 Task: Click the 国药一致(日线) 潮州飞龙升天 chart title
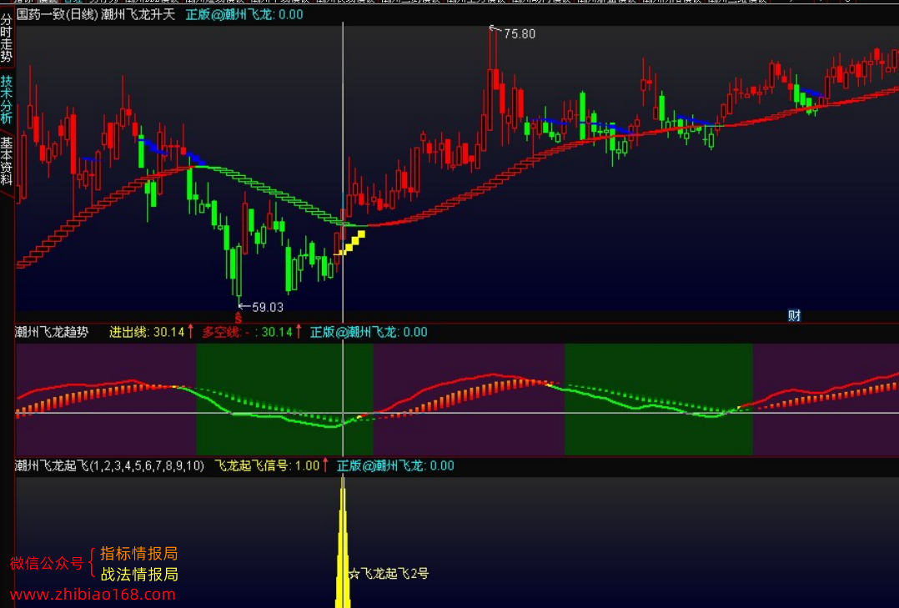[x=96, y=14]
